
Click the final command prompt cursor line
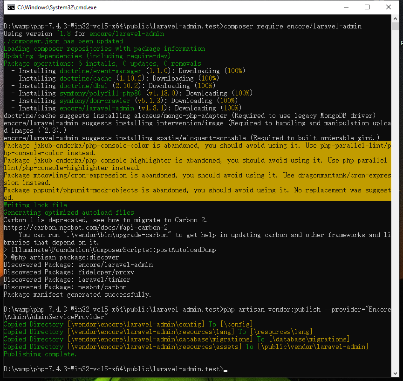point(116,369)
